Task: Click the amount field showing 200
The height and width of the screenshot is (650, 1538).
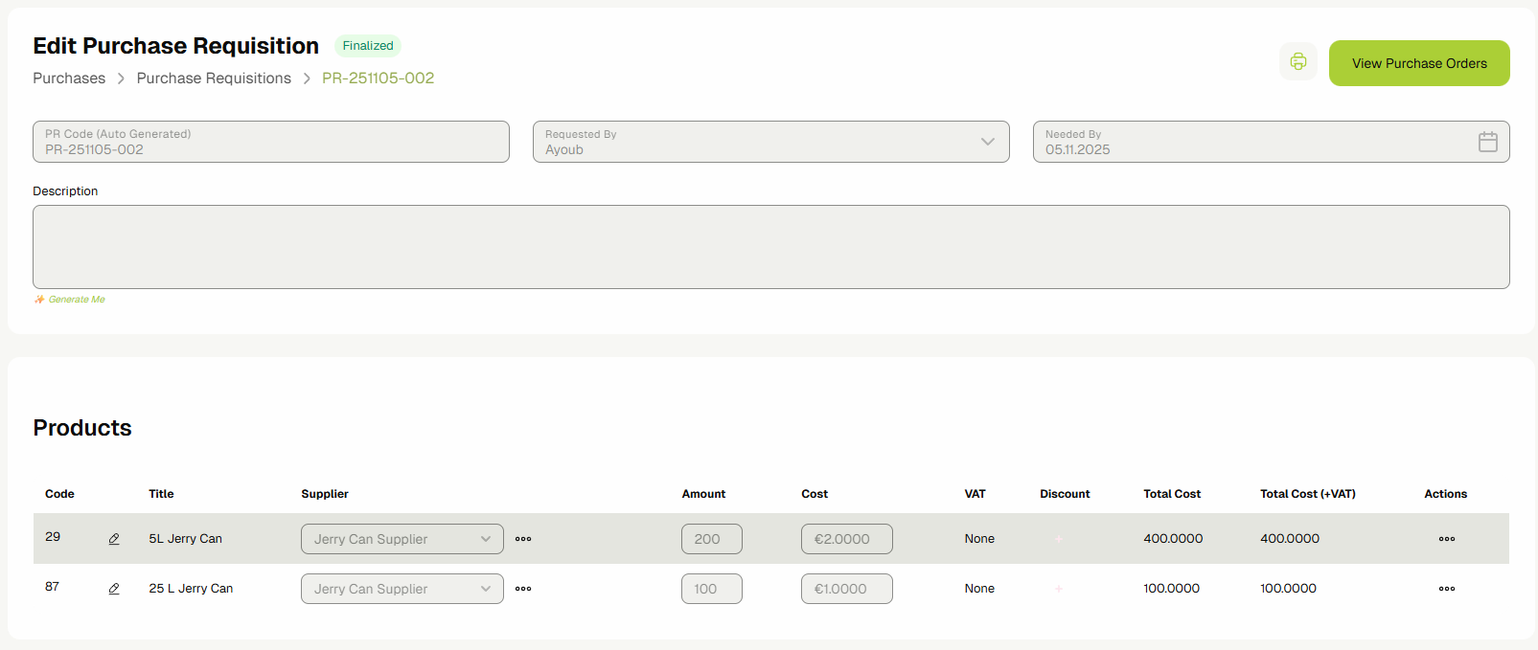Action: 711,539
